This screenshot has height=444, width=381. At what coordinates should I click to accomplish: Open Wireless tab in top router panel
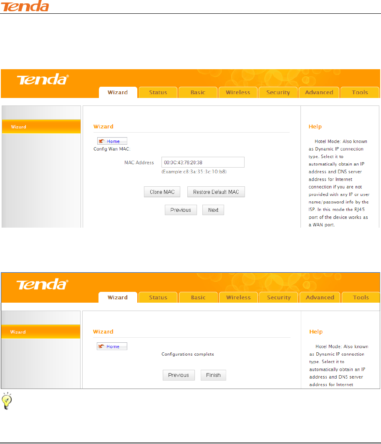coord(238,92)
